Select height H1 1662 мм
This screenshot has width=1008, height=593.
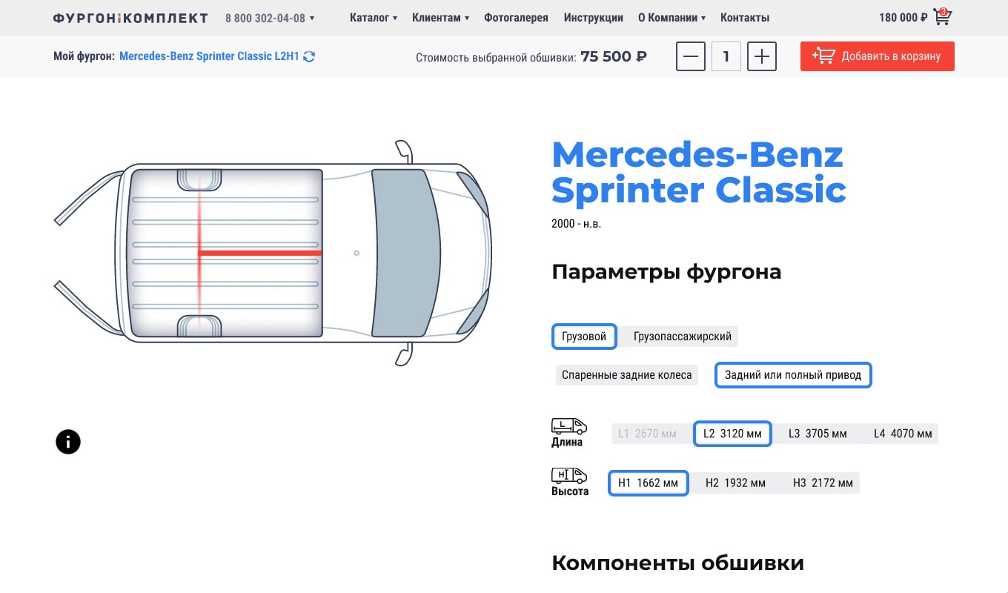648,483
